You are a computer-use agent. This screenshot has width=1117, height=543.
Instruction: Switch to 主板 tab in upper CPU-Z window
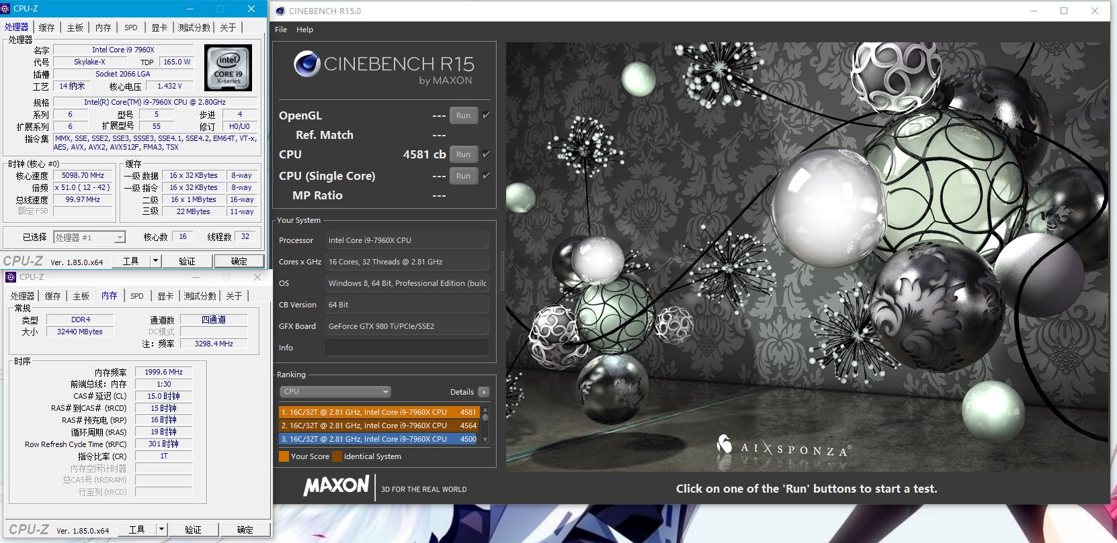(x=75, y=28)
